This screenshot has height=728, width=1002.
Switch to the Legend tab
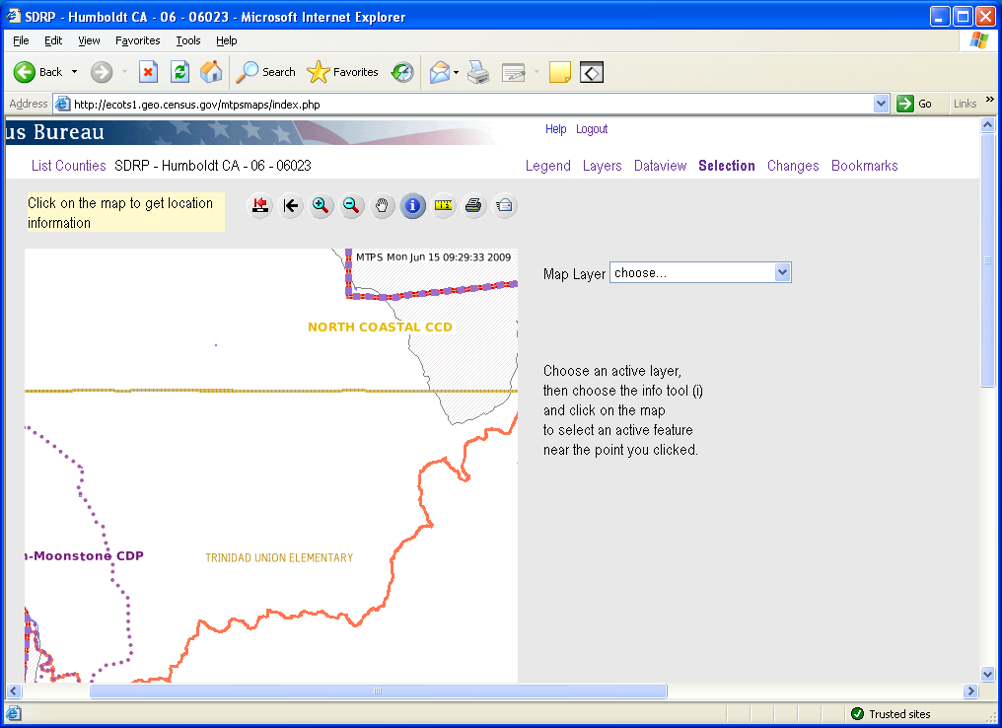point(547,166)
